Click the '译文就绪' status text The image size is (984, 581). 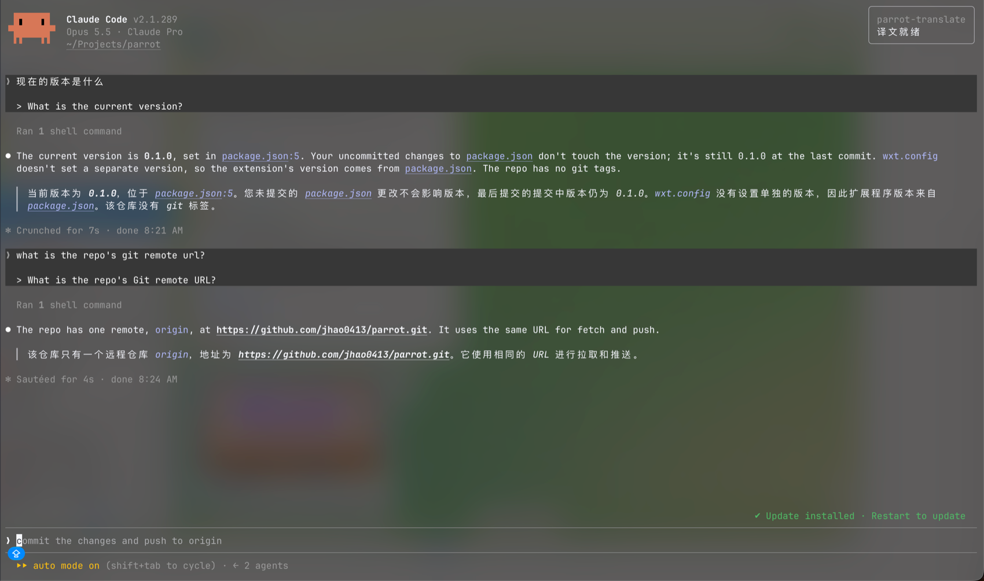[898, 32]
